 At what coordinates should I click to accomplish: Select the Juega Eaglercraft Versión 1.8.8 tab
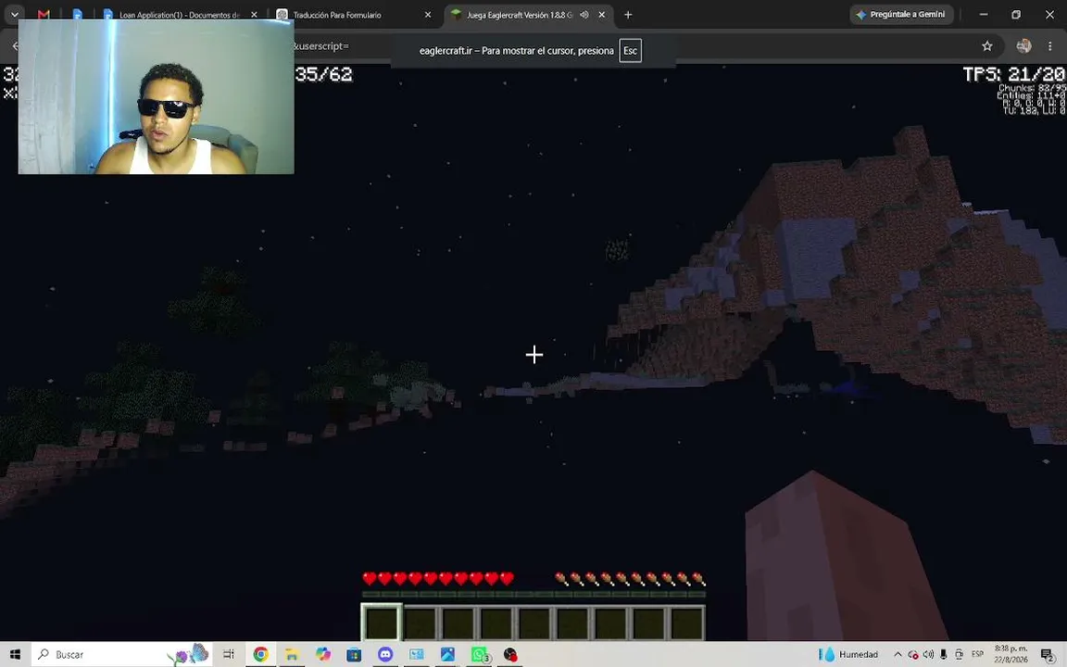coord(519,14)
